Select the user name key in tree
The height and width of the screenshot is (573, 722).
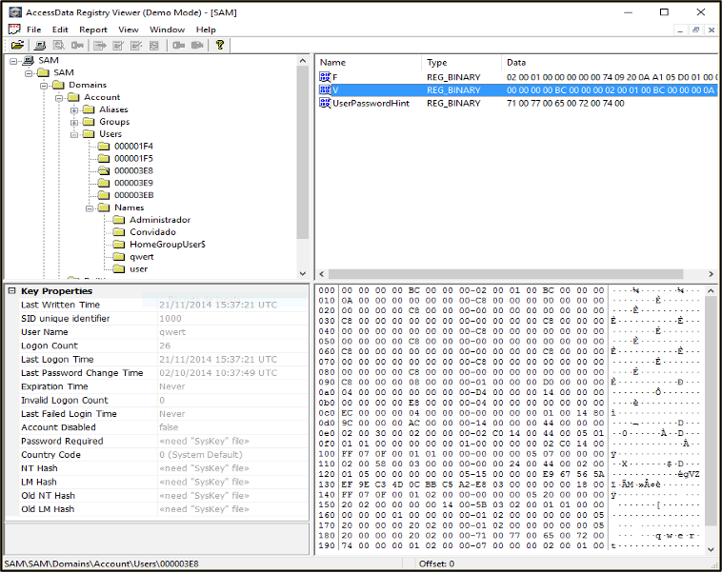(x=139, y=268)
